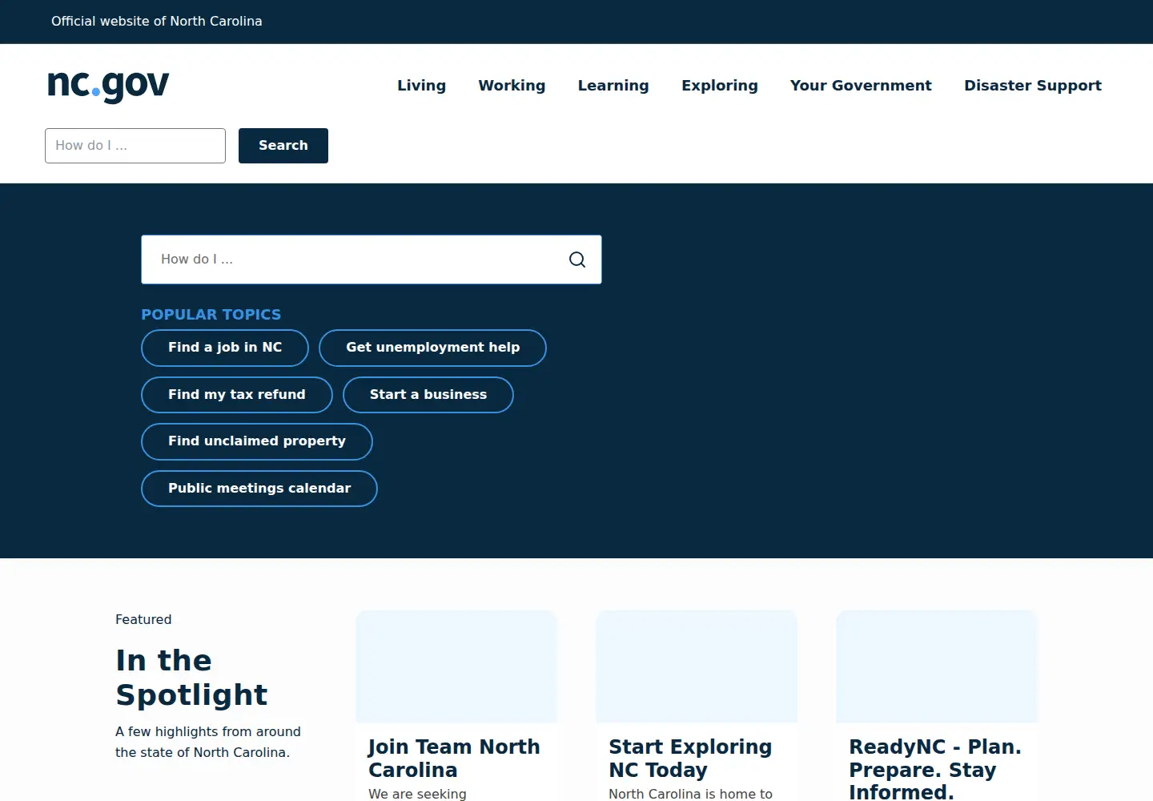Click the "POPULAR TOPICS" heading
This screenshot has width=1153, height=801.
click(211, 315)
